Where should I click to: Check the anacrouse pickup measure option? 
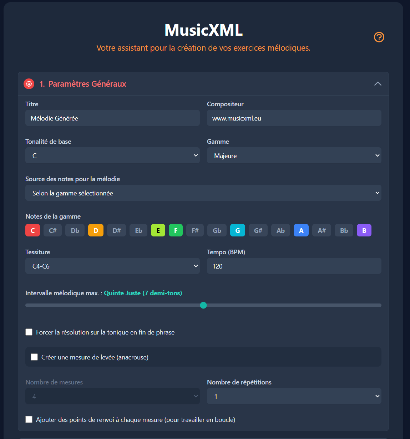pos(34,357)
